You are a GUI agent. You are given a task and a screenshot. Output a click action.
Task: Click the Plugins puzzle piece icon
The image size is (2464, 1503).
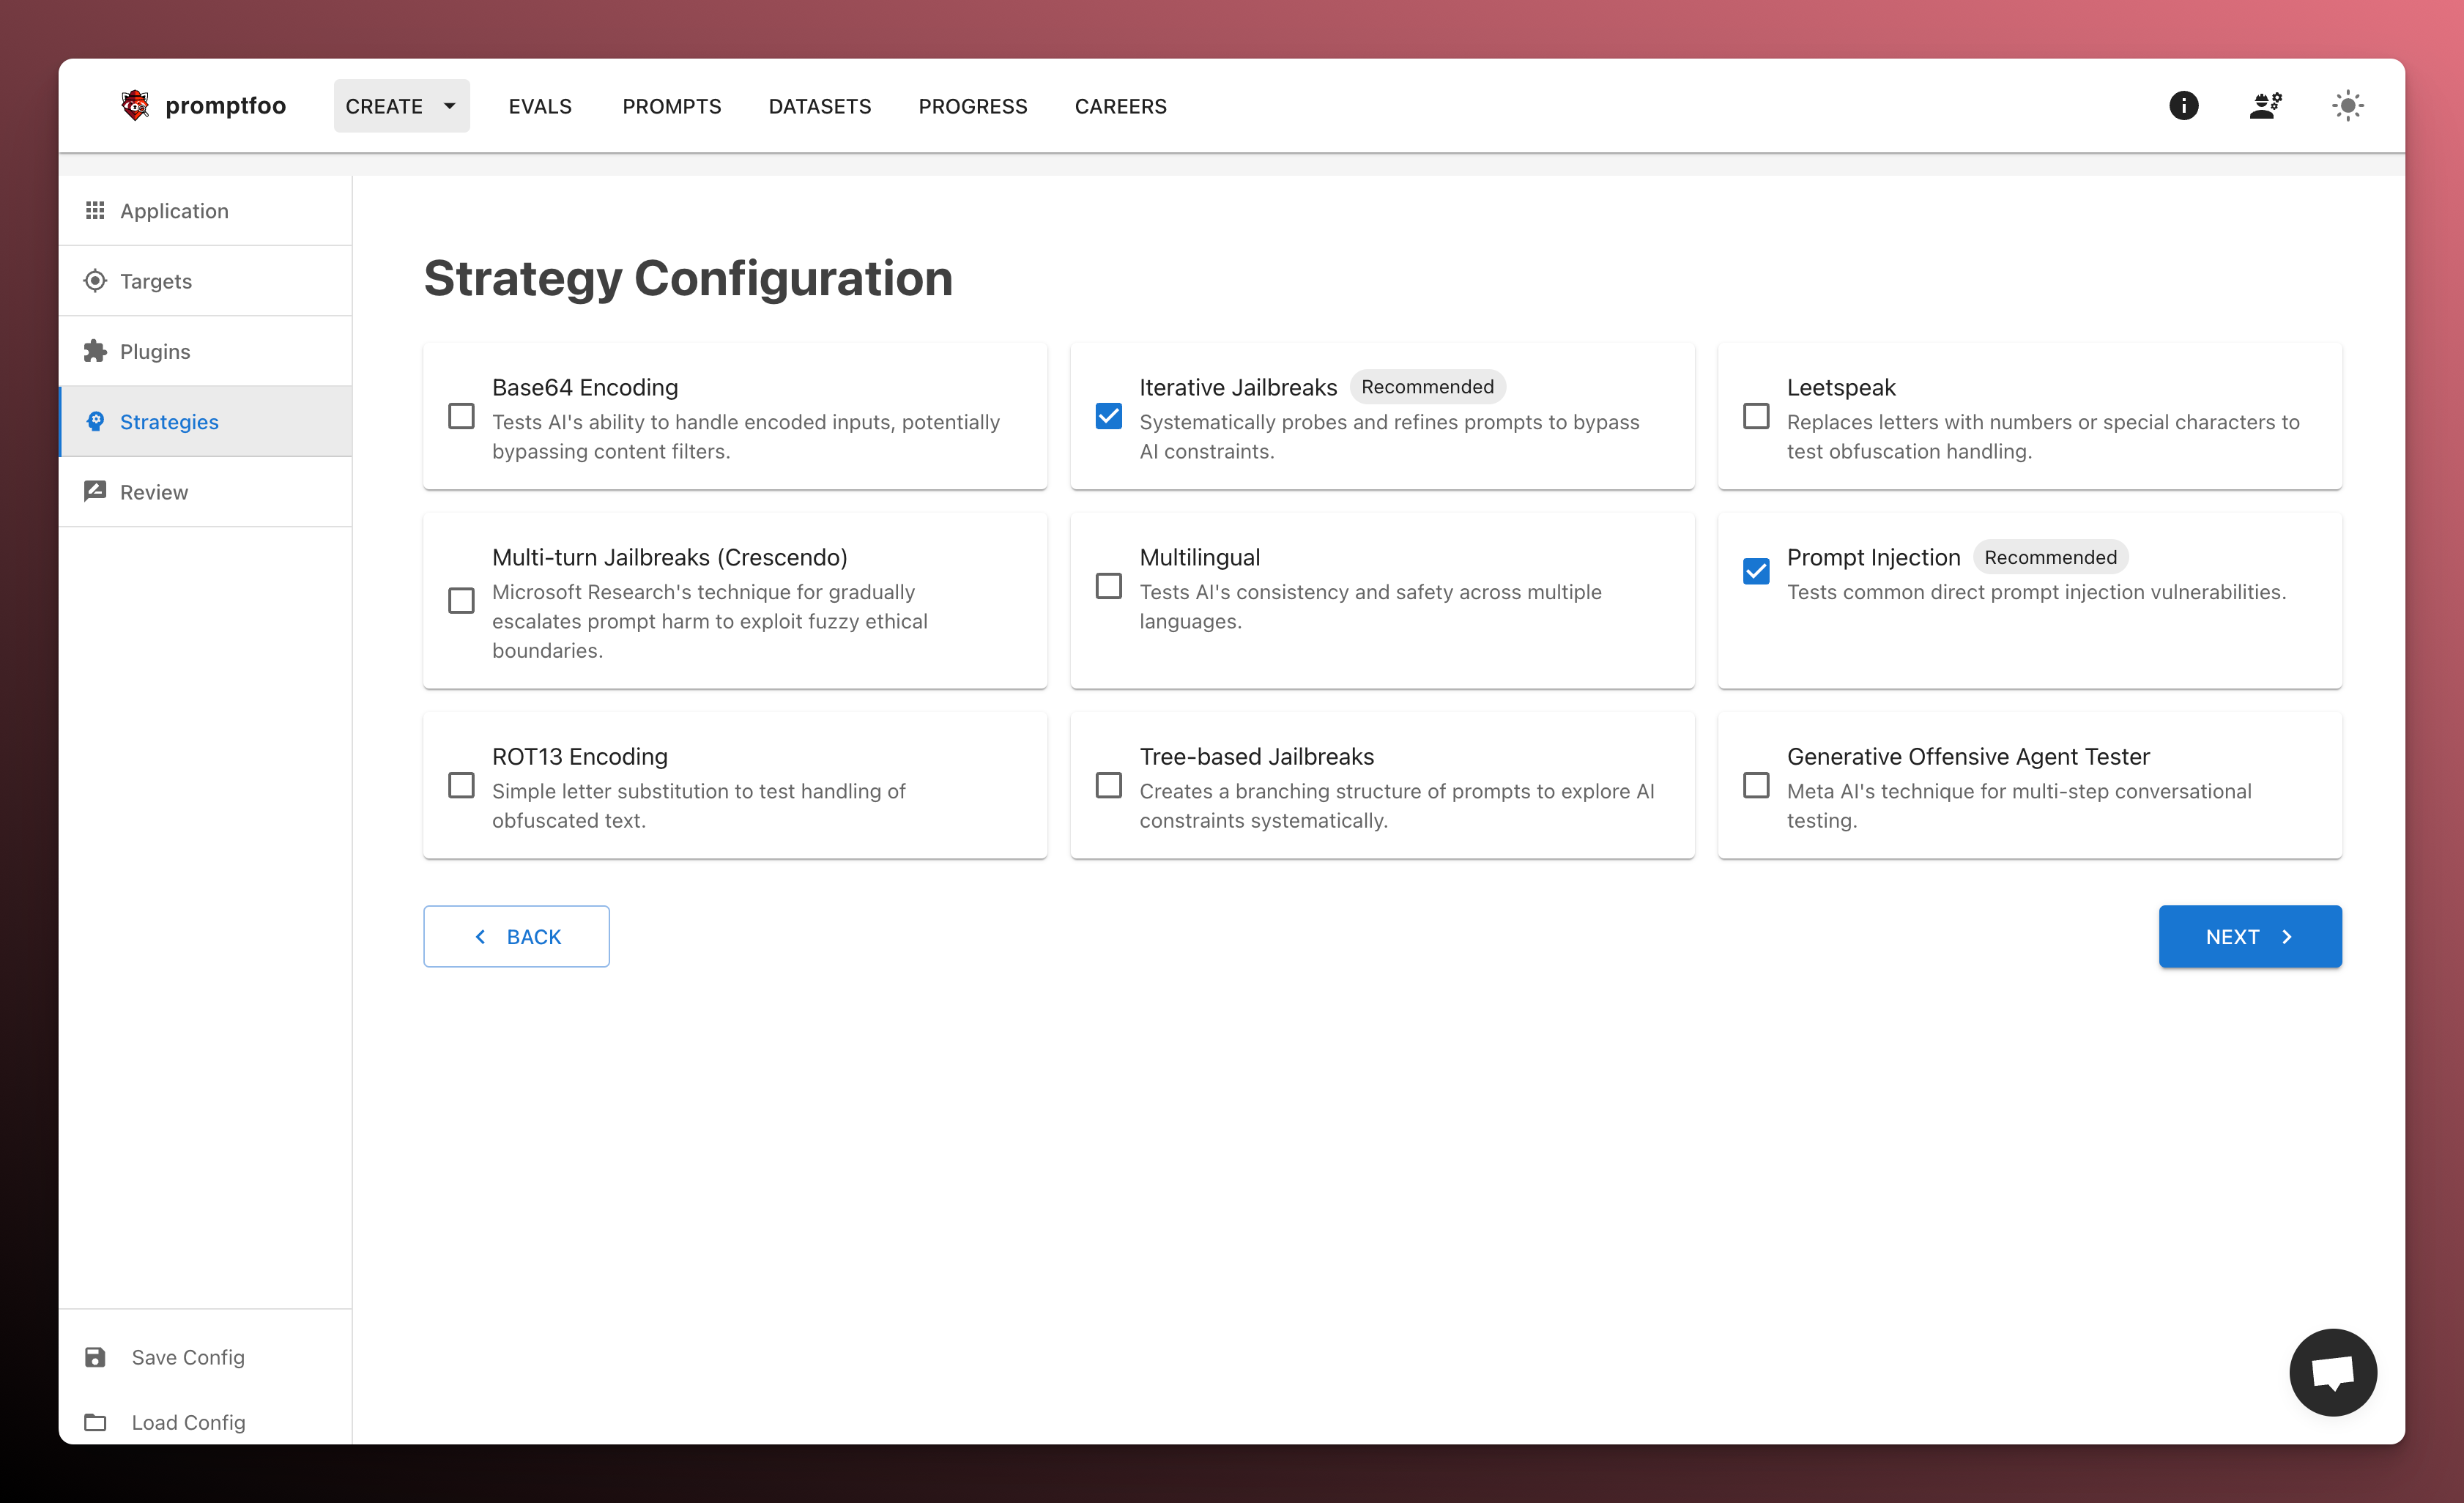95,351
